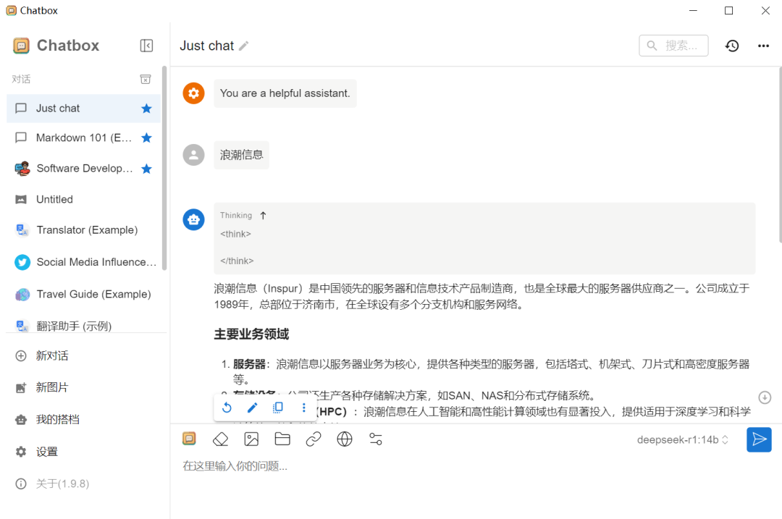Click the sidebar conversation list scrollbar

(164, 166)
